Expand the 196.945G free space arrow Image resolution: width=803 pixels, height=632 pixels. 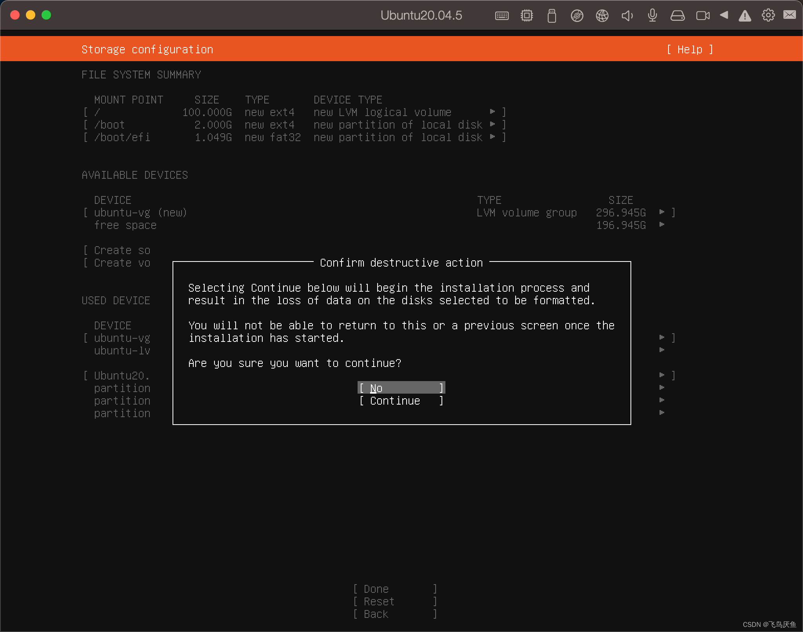(x=662, y=225)
